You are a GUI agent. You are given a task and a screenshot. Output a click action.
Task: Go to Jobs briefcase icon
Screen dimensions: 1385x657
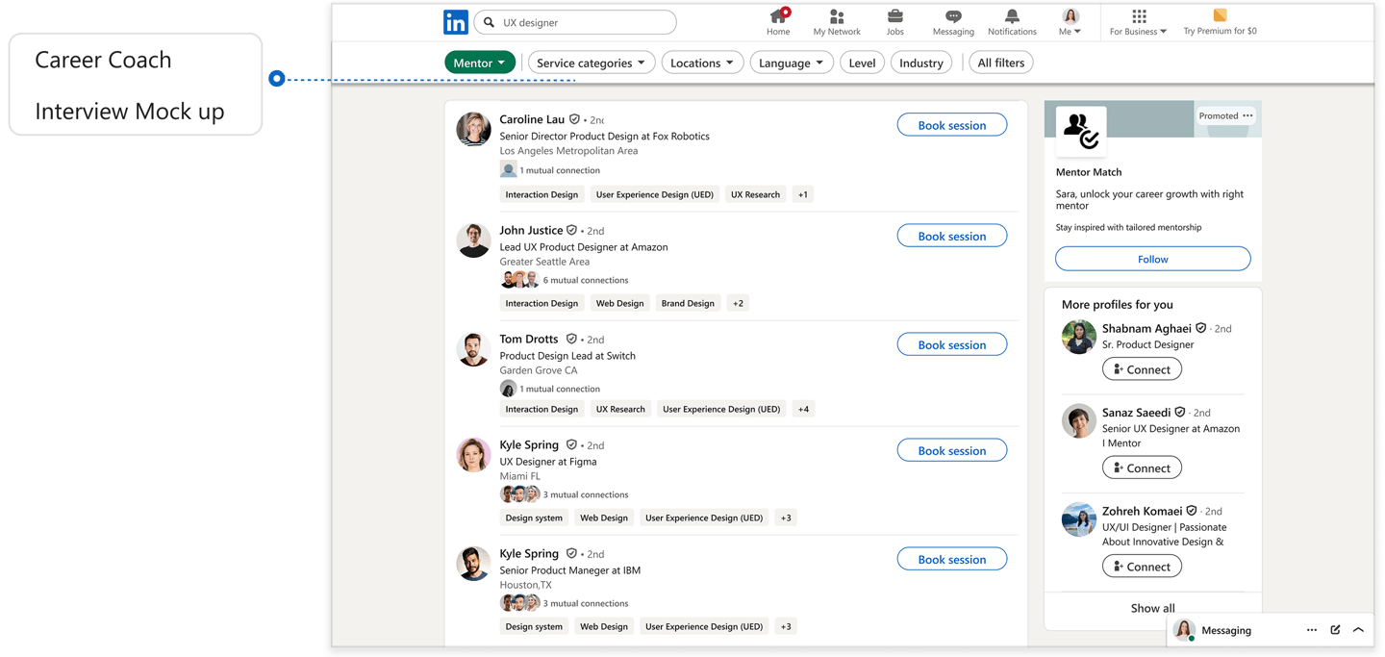pyautogui.click(x=894, y=16)
